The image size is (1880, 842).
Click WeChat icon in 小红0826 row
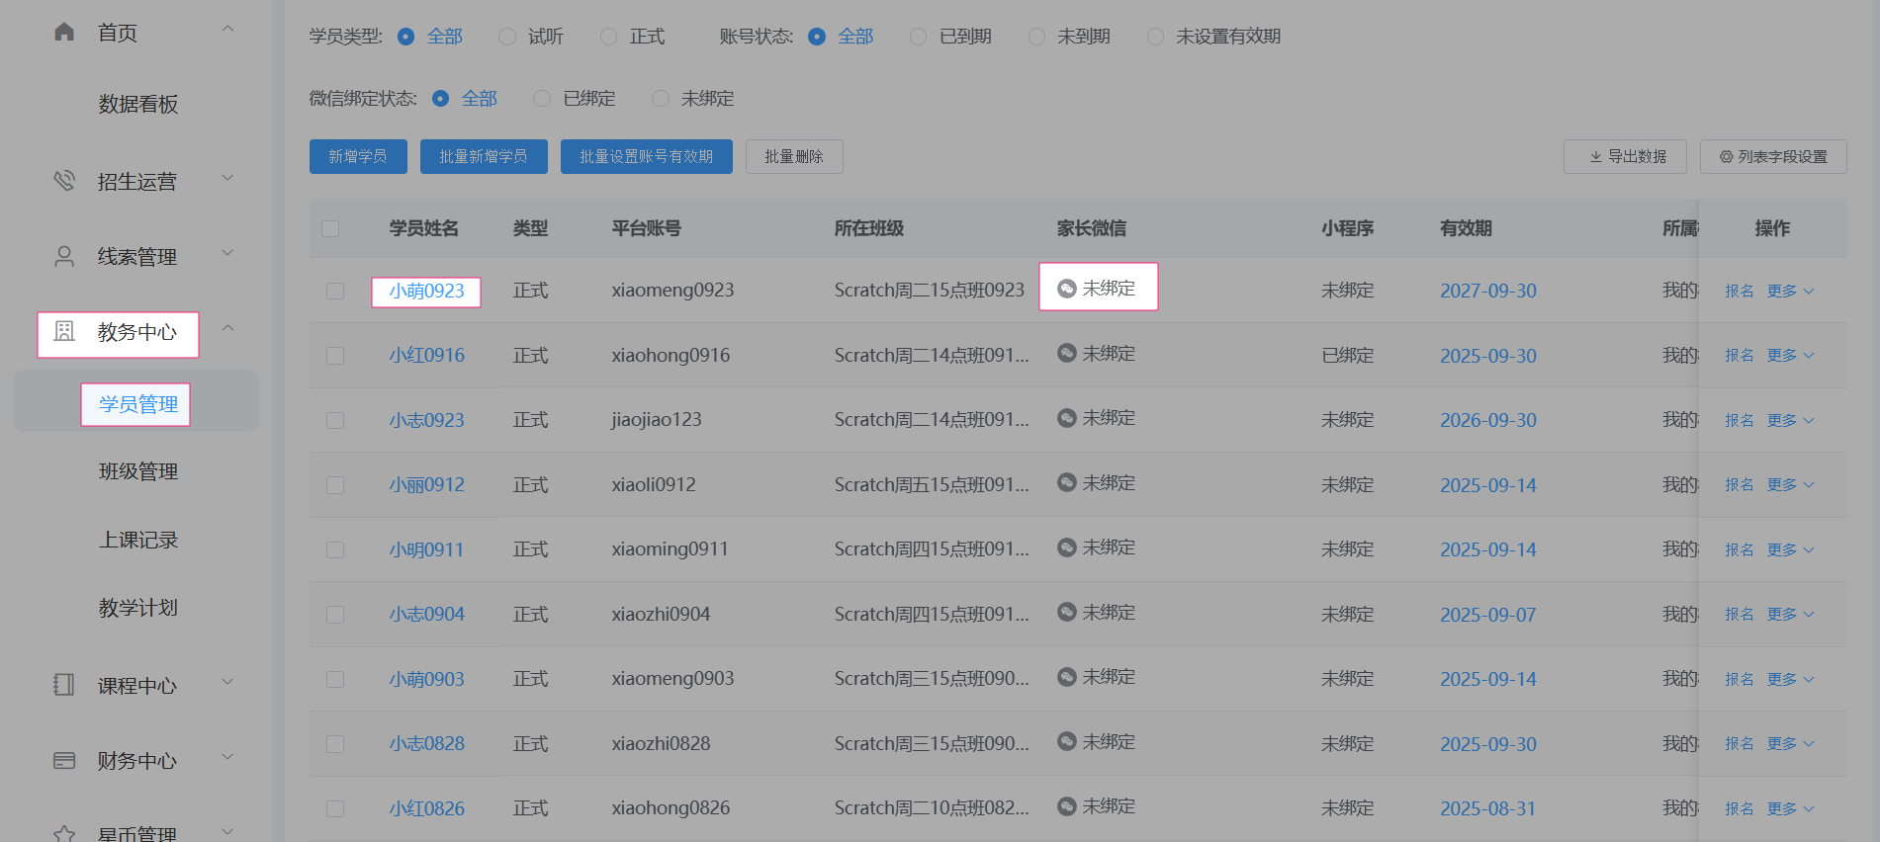[1067, 806]
